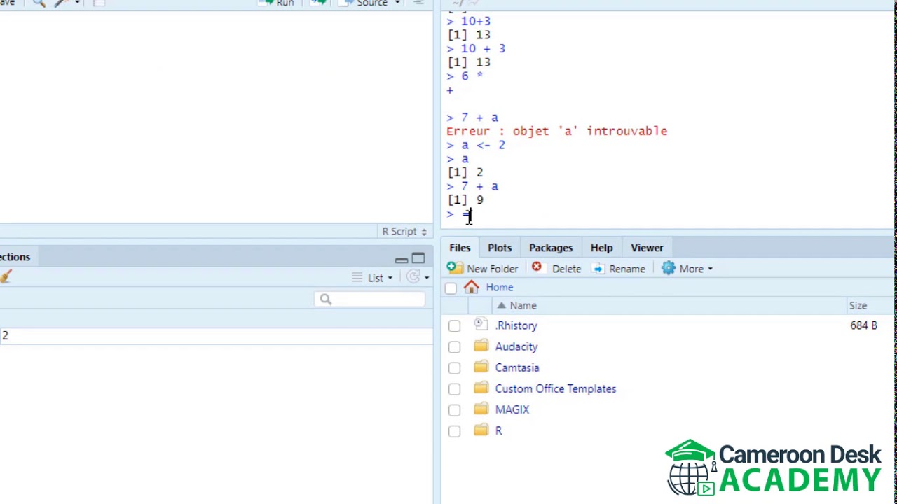The image size is (897, 504).
Task: Open the List view dropdown in Environment
Action: tap(372, 278)
